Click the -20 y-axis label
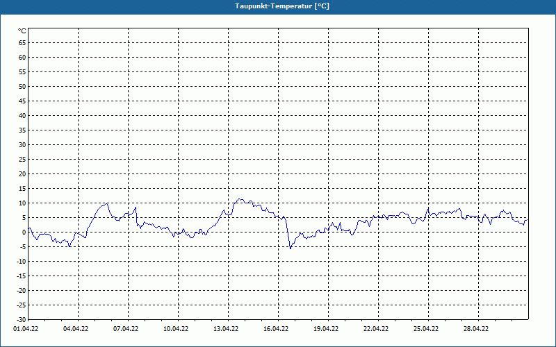The width and height of the screenshot is (556, 347). 22,290
